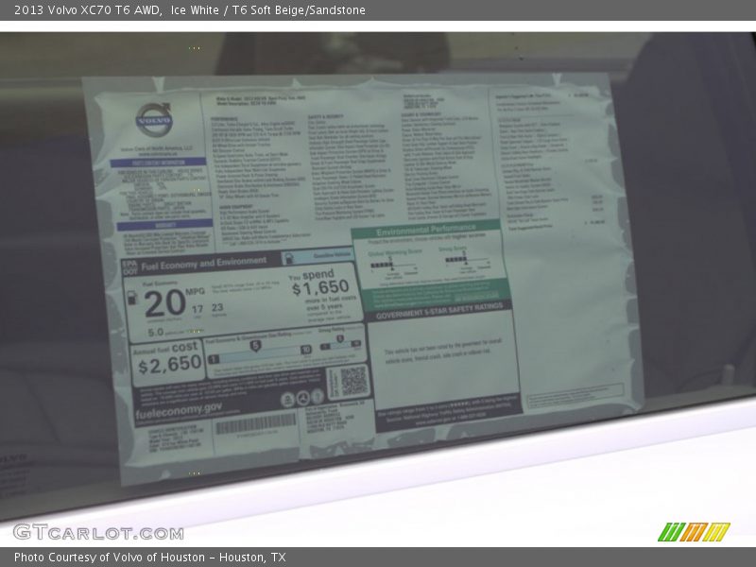Viewport: 756px width, 567px height.
Task: Select the '2013 Volvo XC70 T6 AWD' title text
Action: coord(88,10)
